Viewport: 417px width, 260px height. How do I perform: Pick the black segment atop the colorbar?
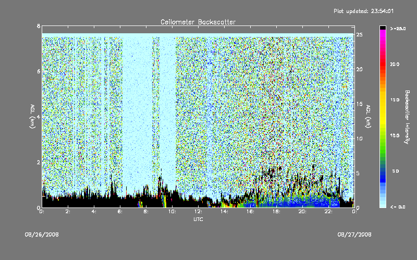tap(383, 28)
